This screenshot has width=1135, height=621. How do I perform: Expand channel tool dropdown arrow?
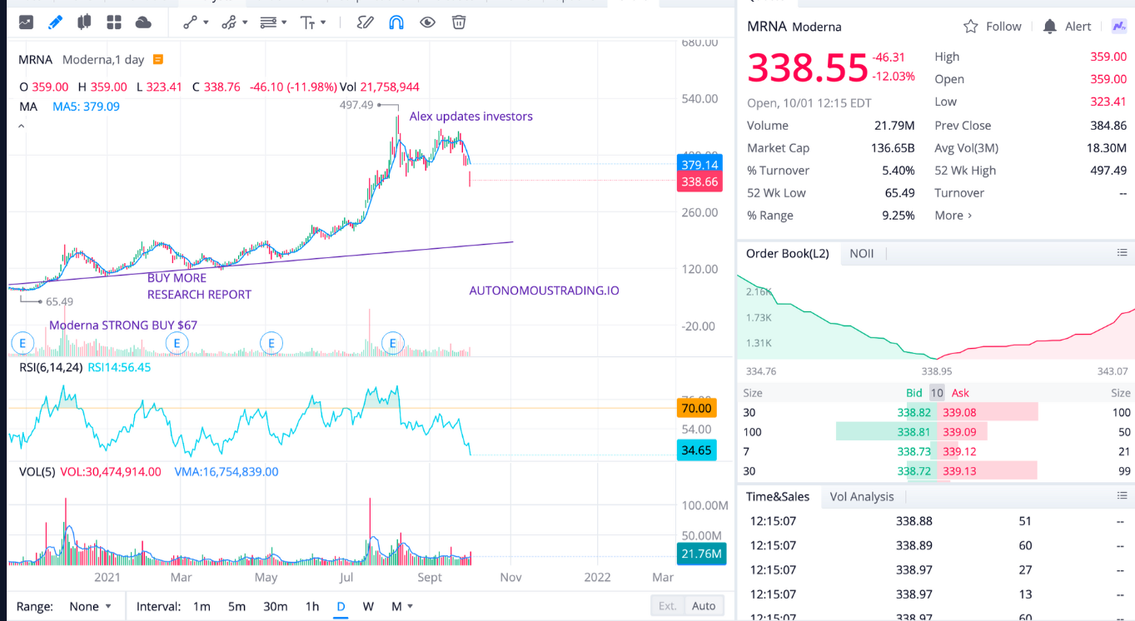coord(244,22)
